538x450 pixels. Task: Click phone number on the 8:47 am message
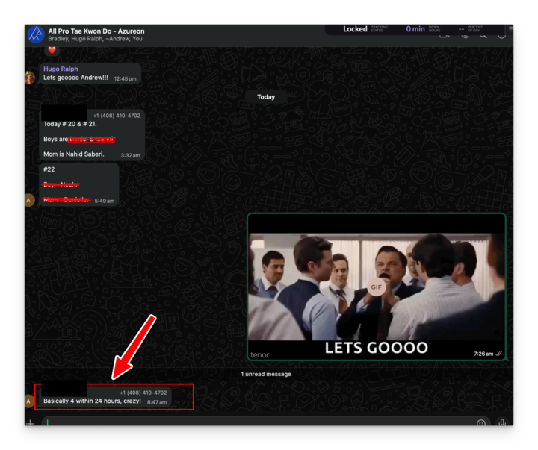[143, 393]
